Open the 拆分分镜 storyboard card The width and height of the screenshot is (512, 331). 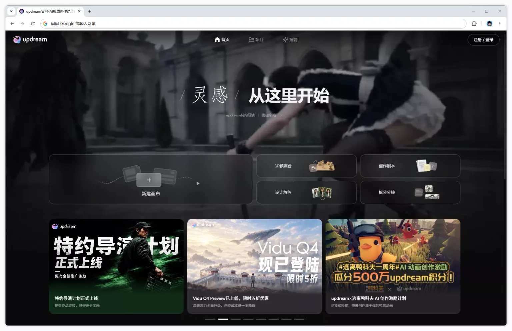point(410,192)
